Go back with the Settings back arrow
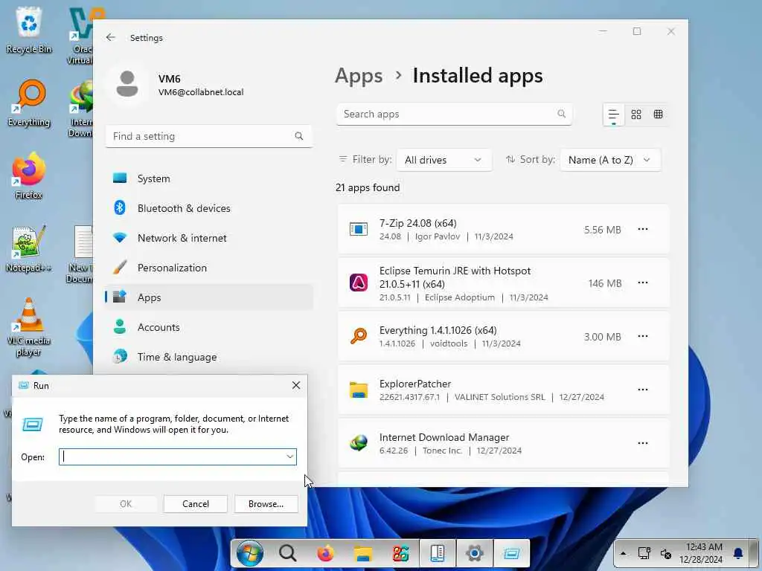The height and width of the screenshot is (571, 762). click(x=111, y=37)
